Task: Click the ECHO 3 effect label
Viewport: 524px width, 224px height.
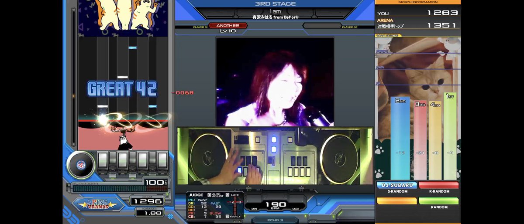Action: 275,220
